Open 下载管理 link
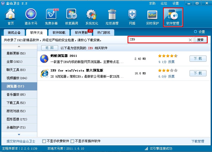The height and width of the screenshot is (152, 212). coord(198,141)
